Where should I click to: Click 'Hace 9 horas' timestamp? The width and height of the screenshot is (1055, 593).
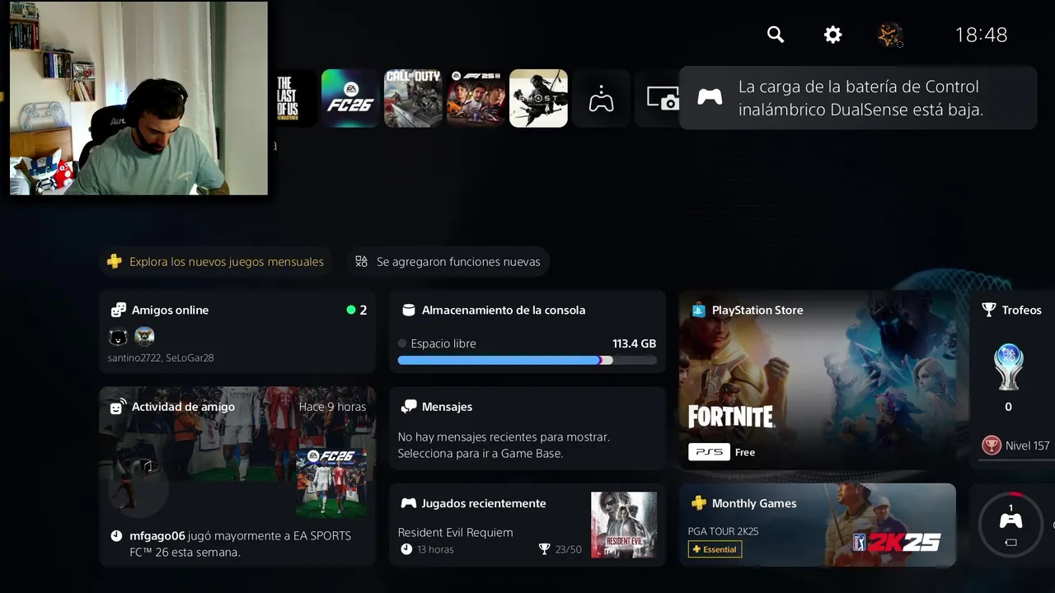pyautogui.click(x=332, y=407)
